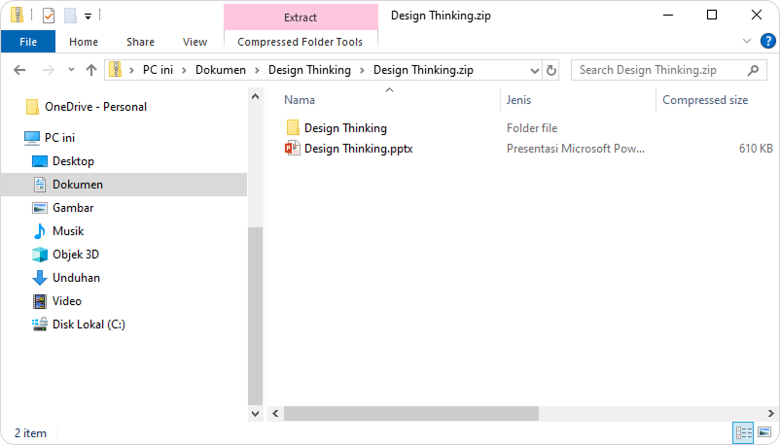The image size is (780, 445).
Task: Click the Help question mark icon
Action: point(766,41)
